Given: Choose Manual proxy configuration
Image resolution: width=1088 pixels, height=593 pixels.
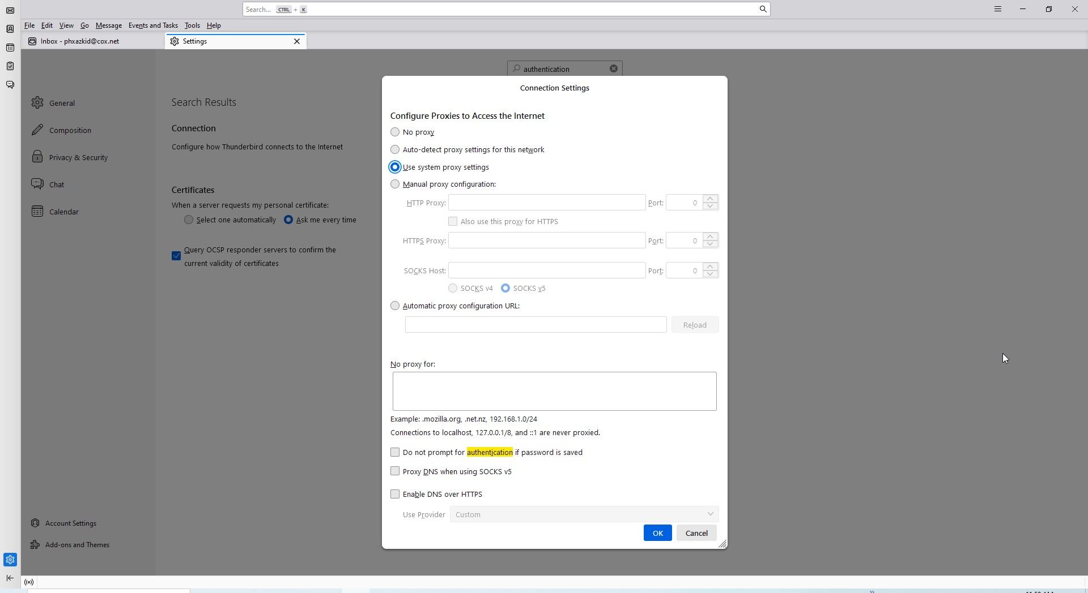Looking at the screenshot, I should pos(395,184).
